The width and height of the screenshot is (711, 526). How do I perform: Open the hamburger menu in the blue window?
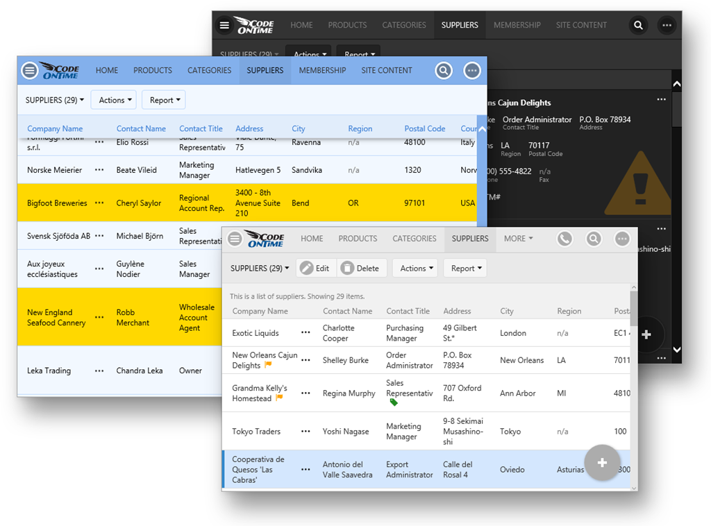tap(29, 70)
